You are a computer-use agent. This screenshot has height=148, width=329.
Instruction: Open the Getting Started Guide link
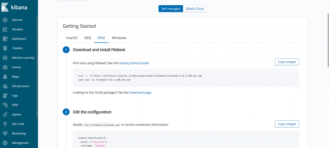134,63
